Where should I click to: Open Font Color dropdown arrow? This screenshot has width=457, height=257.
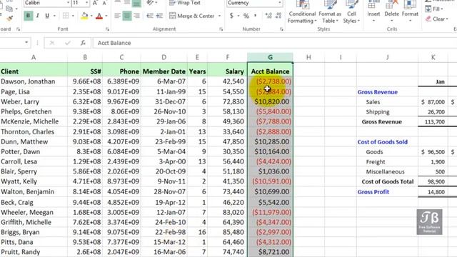tap(106, 16)
